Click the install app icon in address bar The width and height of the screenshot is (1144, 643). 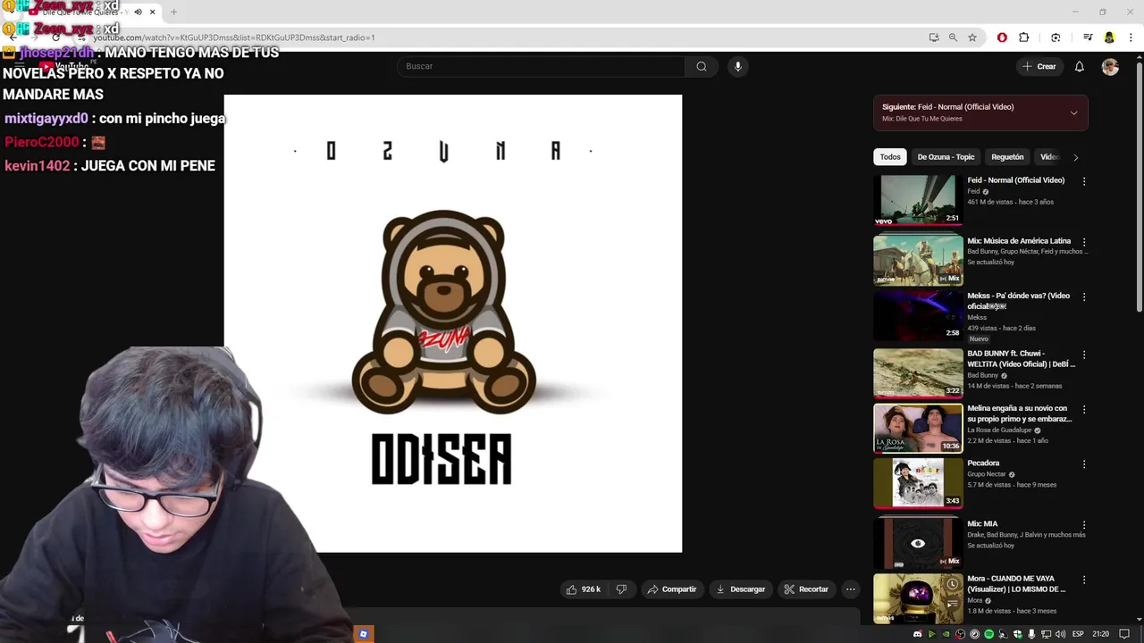coord(934,38)
